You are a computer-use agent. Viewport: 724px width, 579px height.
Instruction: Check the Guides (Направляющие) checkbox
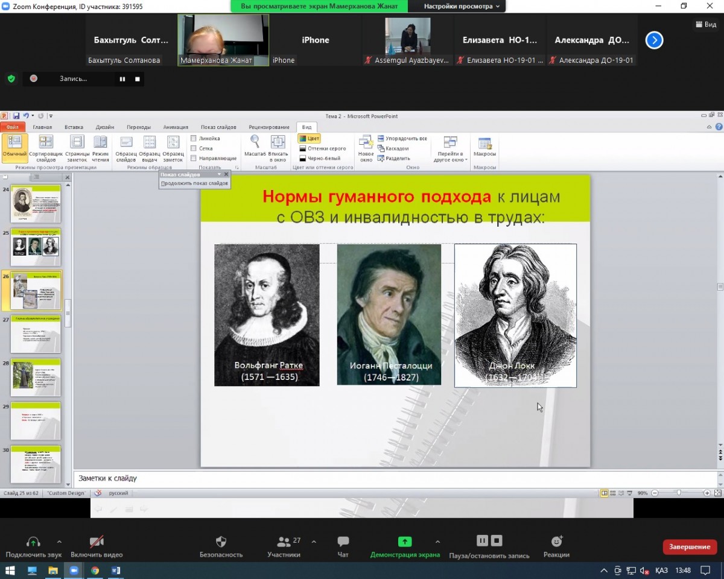(194, 158)
